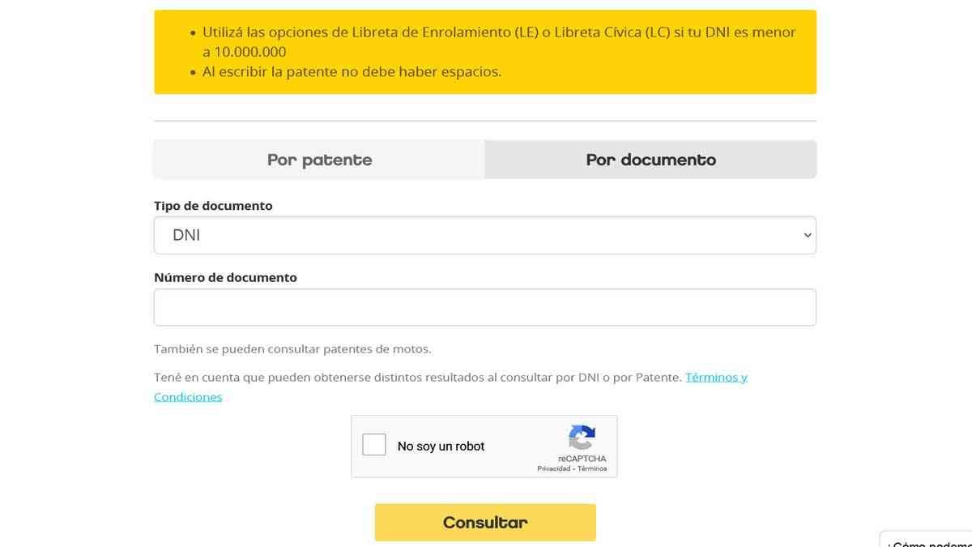Open the Tipo de documento DNI dropdown
This screenshot has height=547, width=972.
point(484,235)
